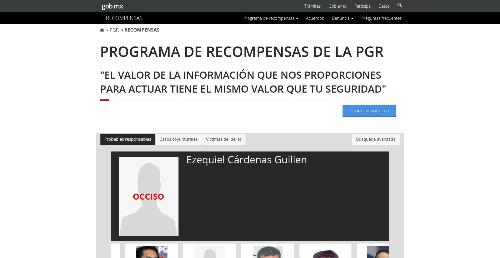
Task: Click the home icon in breadcrumb
Action: 102,30
